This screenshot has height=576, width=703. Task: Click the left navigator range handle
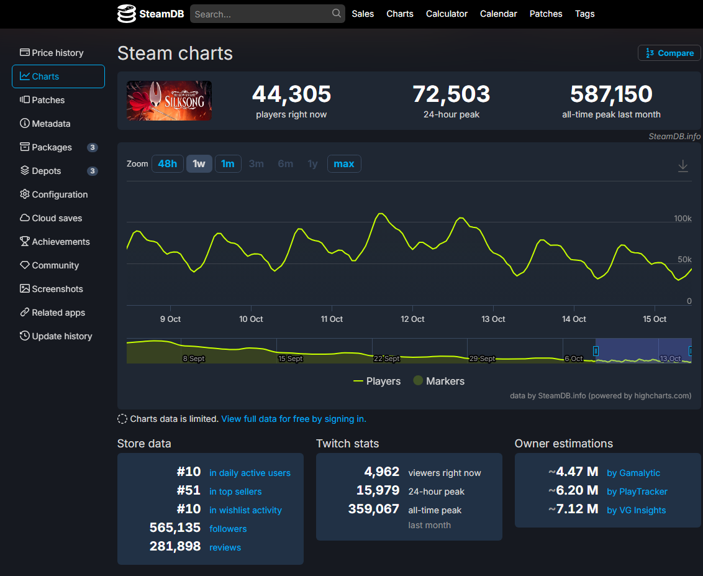click(596, 351)
